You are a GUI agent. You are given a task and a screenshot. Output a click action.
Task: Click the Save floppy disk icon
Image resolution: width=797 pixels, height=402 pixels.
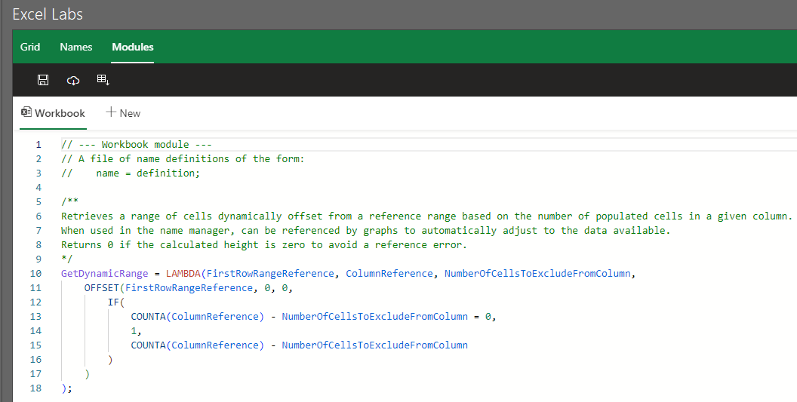click(x=43, y=80)
